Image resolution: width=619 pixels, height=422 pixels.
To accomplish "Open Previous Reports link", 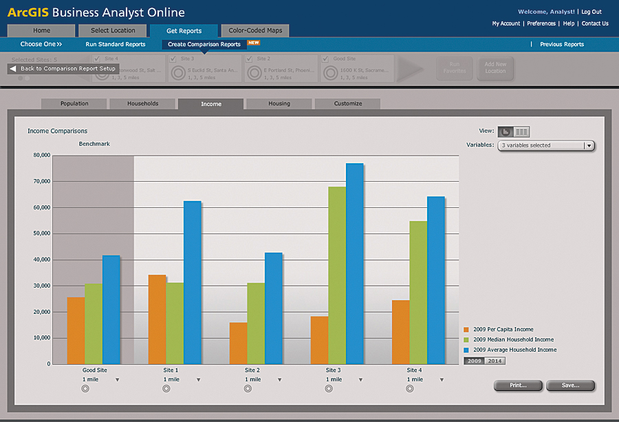I will pyautogui.click(x=562, y=44).
